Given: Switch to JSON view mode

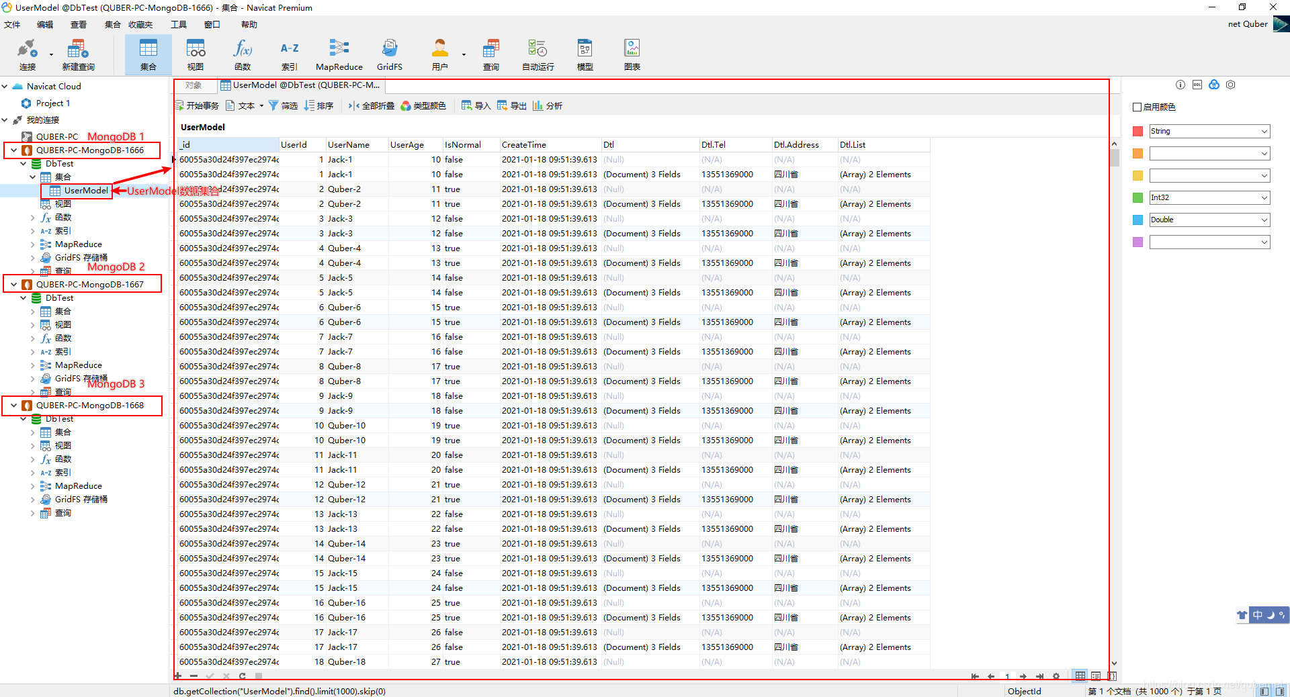Looking at the screenshot, I should click(1111, 676).
